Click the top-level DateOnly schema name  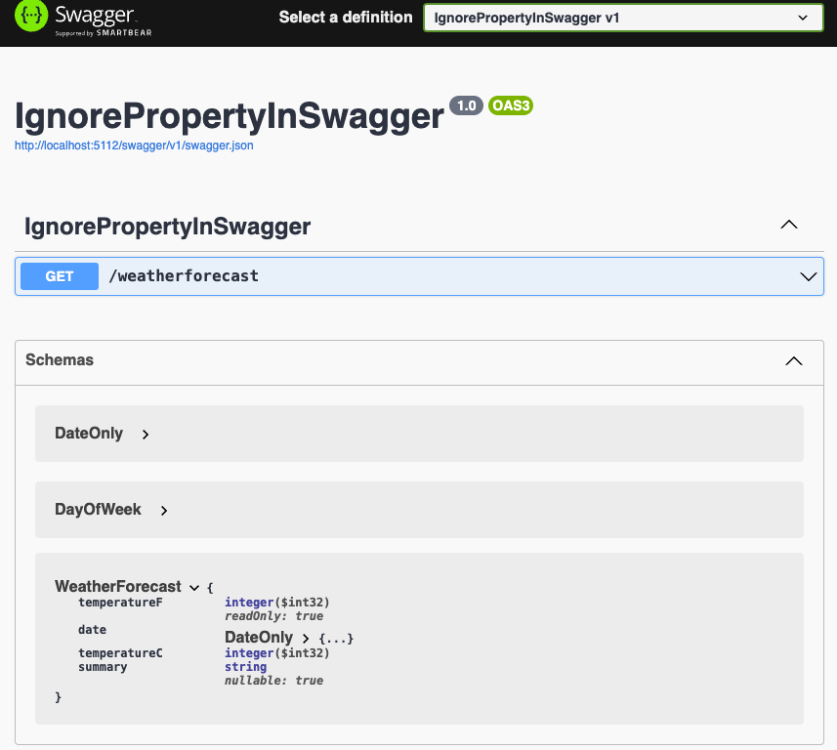89,434
